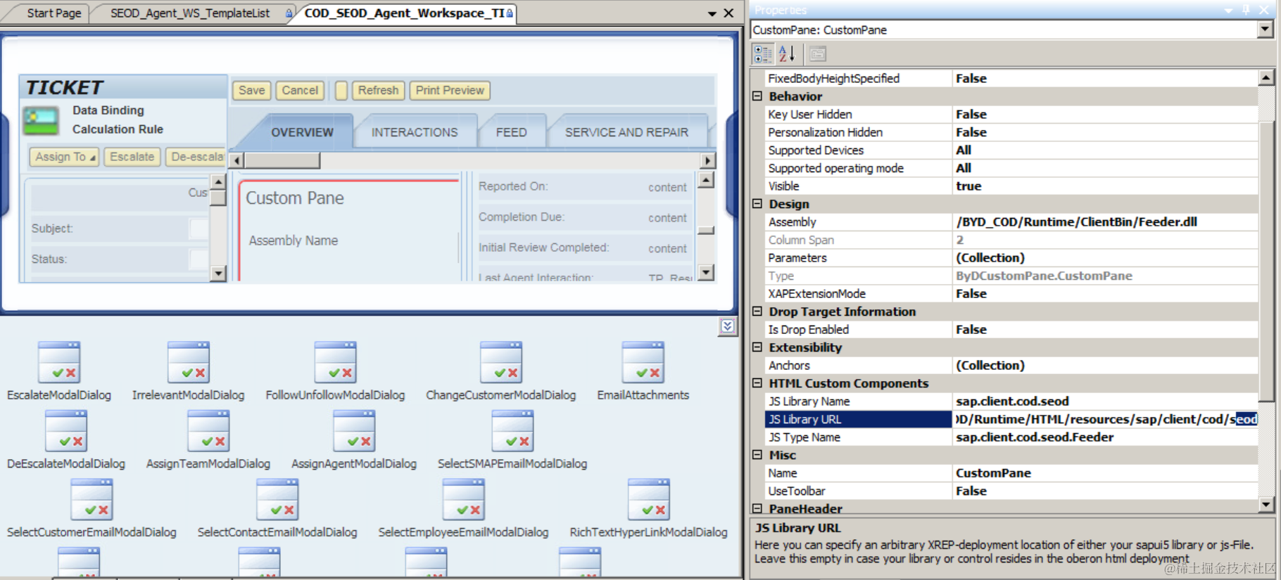The height and width of the screenshot is (580, 1281).
Task: Select the EmailAttachments dialog icon
Action: (x=643, y=362)
